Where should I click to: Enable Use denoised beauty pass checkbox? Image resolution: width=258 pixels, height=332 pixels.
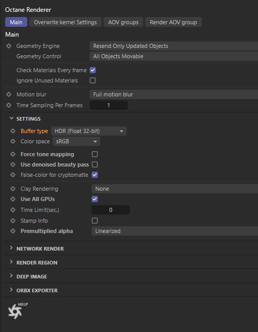[x=95, y=164]
